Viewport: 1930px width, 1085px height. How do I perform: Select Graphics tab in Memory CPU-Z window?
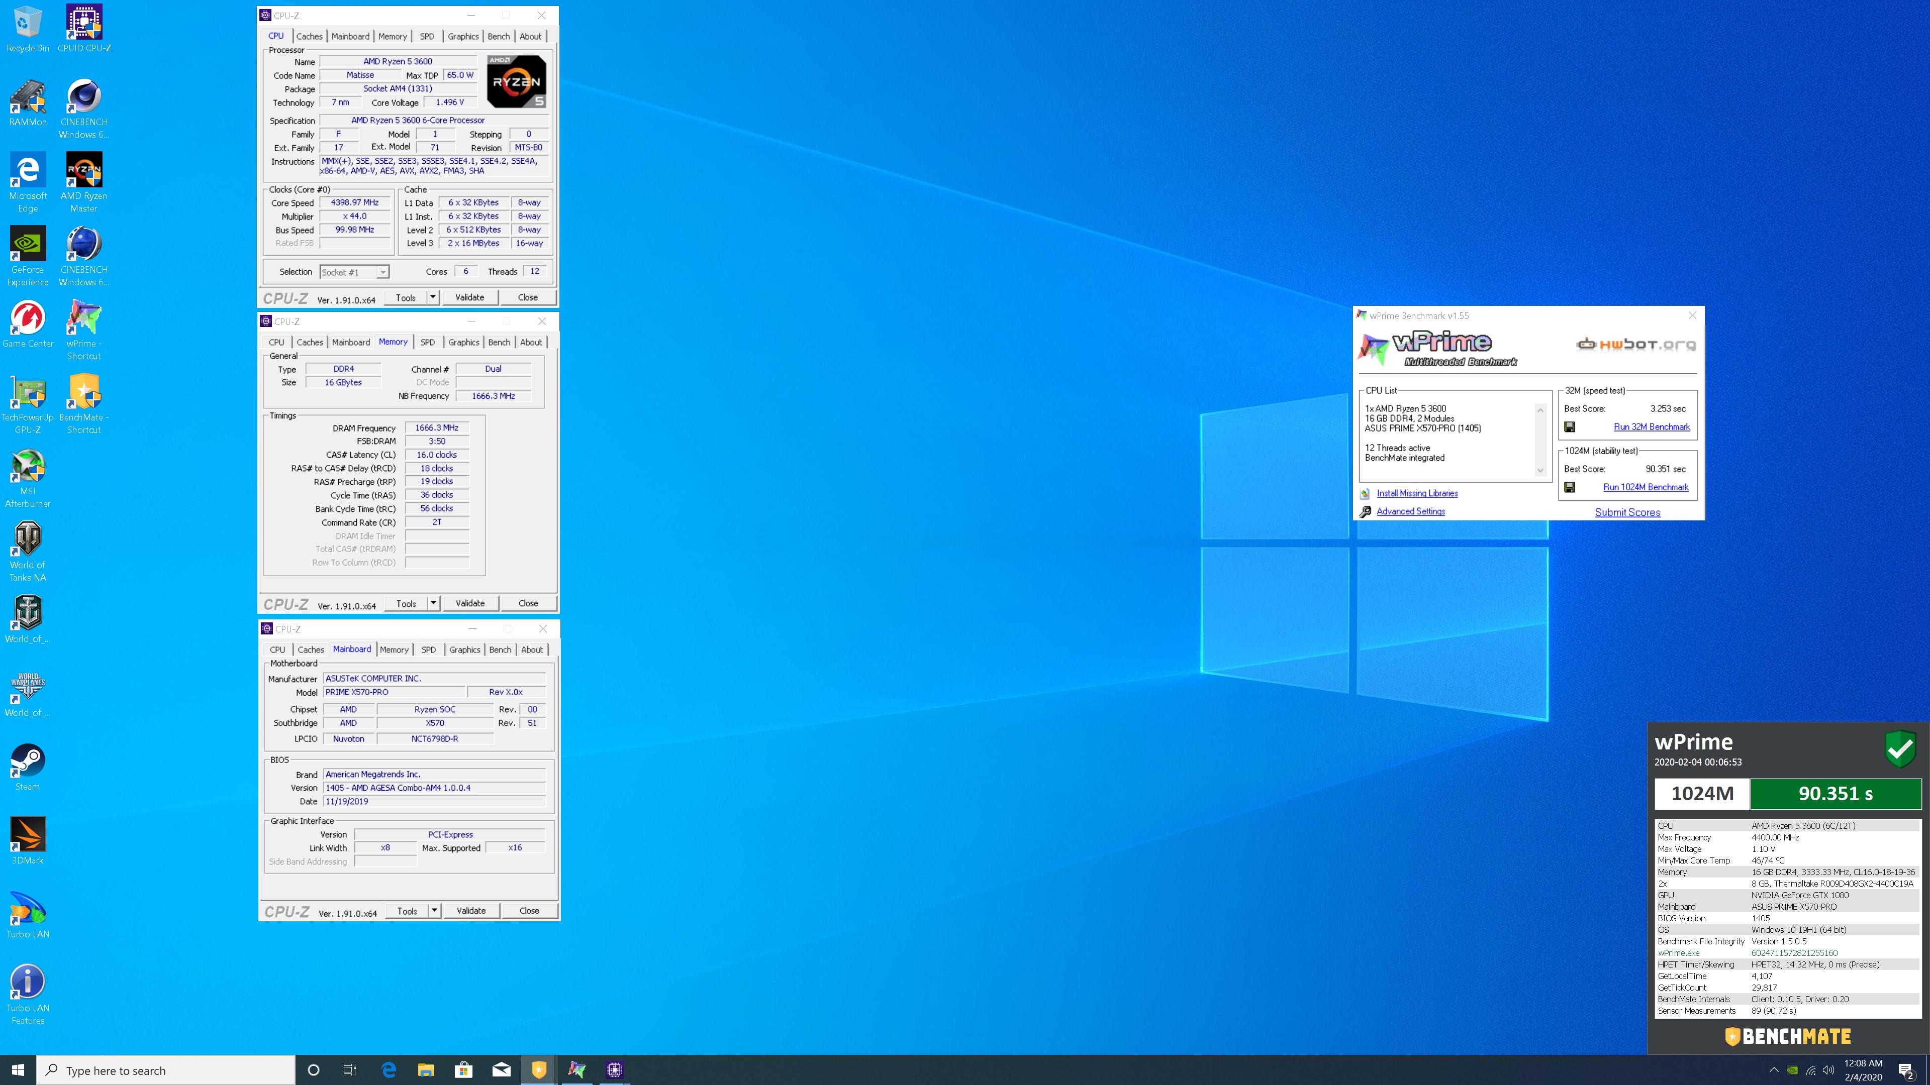464,342
